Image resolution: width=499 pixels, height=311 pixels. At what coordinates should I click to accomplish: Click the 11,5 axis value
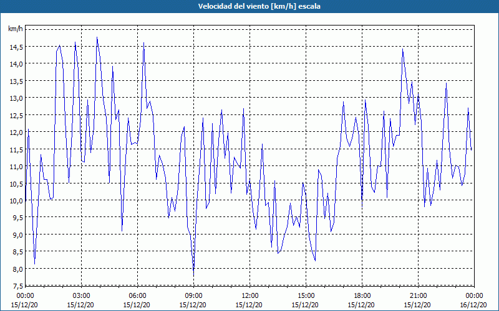tap(16, 150)
